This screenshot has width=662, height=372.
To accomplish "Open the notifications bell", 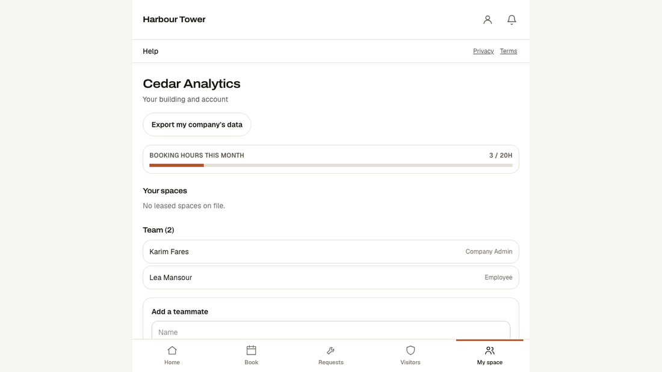I will 512,20.
